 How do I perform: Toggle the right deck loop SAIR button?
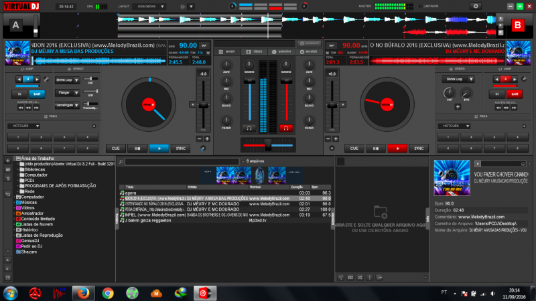[x=515, y=94]
